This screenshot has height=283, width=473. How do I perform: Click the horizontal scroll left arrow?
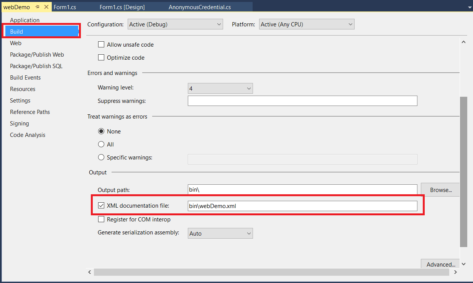[x=90, y=272]
